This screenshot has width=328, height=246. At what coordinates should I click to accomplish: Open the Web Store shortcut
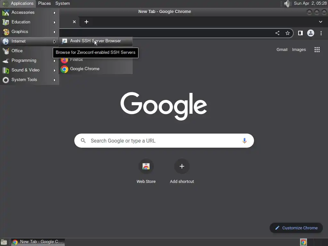[146, 172]
